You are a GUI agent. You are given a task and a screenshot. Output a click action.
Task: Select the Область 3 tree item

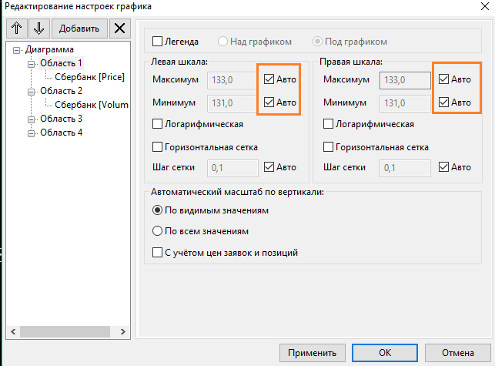[x=62, y=119]
